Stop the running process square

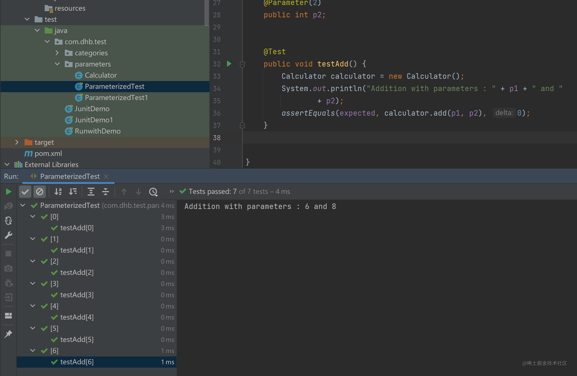[8, 254]
